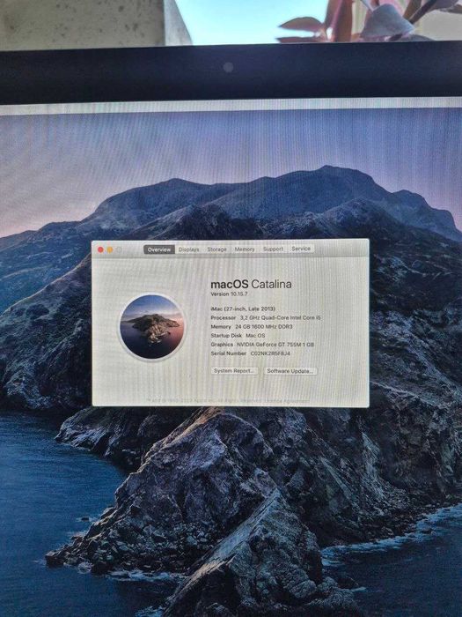Open the Service tab

(x=301, y=249)
